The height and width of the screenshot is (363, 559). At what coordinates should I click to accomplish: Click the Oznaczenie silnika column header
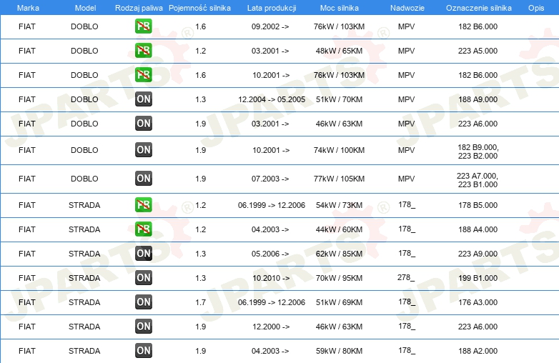tap(479, 8)
